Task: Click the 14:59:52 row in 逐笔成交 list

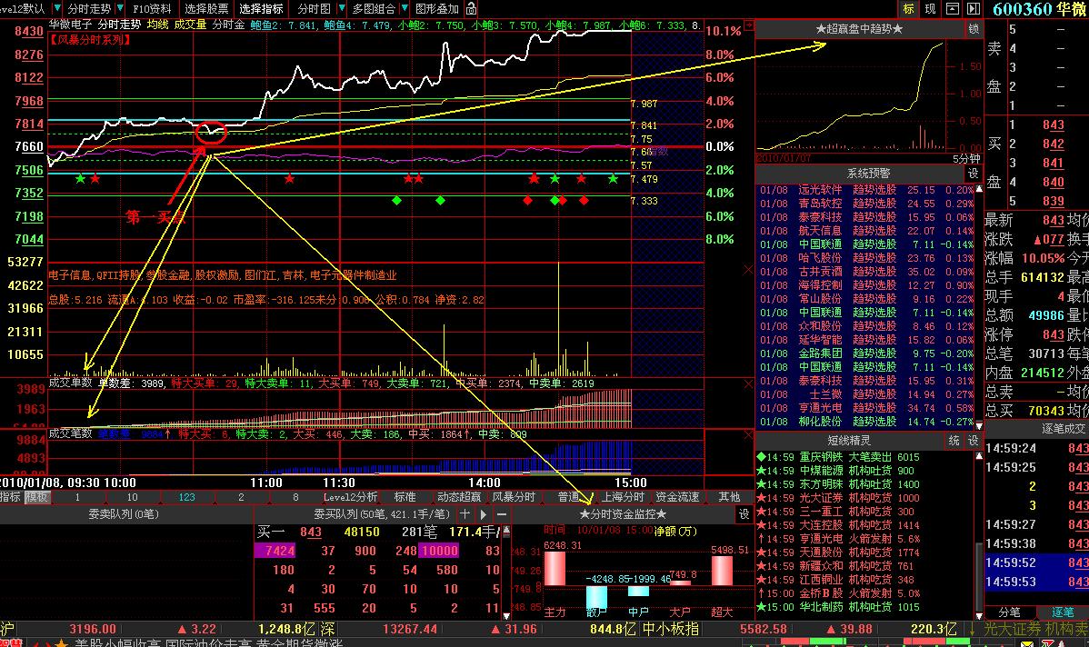Action: tap(1037, 562)
